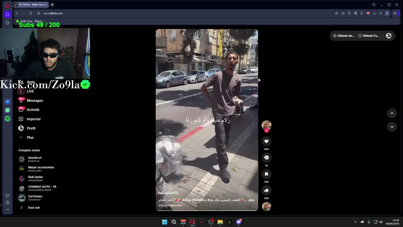The image size is (403, 227).
Task: Open the CHAMSO AUTO - 18 account
Action: [x=37, y=188]
